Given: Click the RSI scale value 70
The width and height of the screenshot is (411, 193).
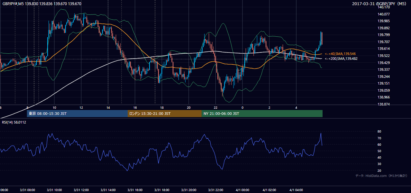Looking at the screenshot, I should coord(379,138).
